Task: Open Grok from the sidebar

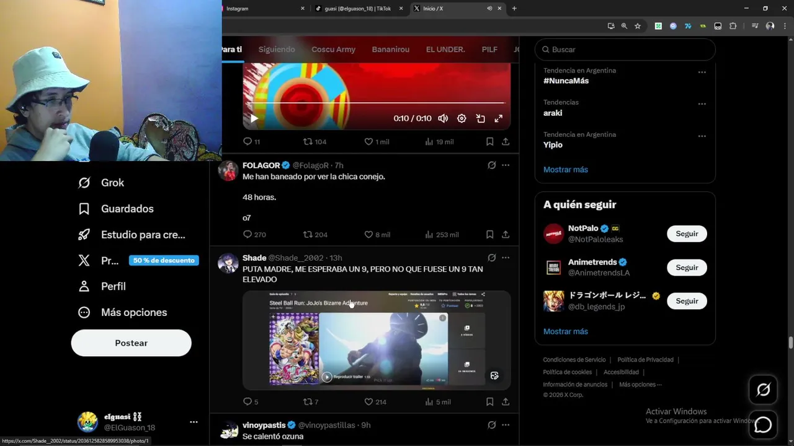Action: (101, 183)
